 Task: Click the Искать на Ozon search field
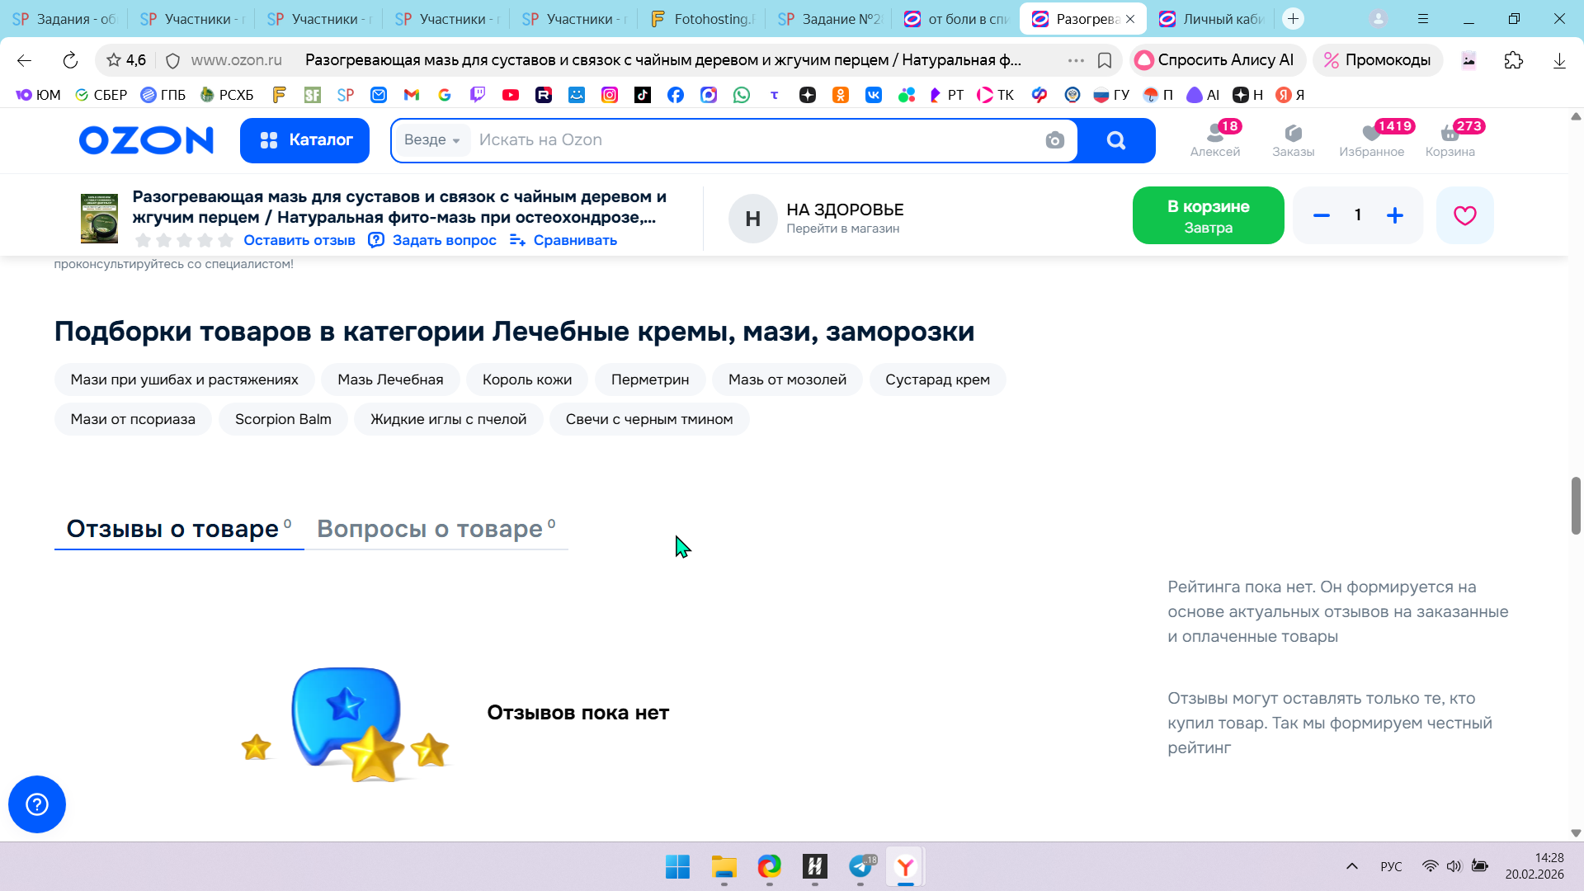click(x=742, y=140)
